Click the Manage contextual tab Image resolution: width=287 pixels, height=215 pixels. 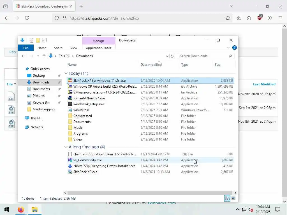point(98,41)
